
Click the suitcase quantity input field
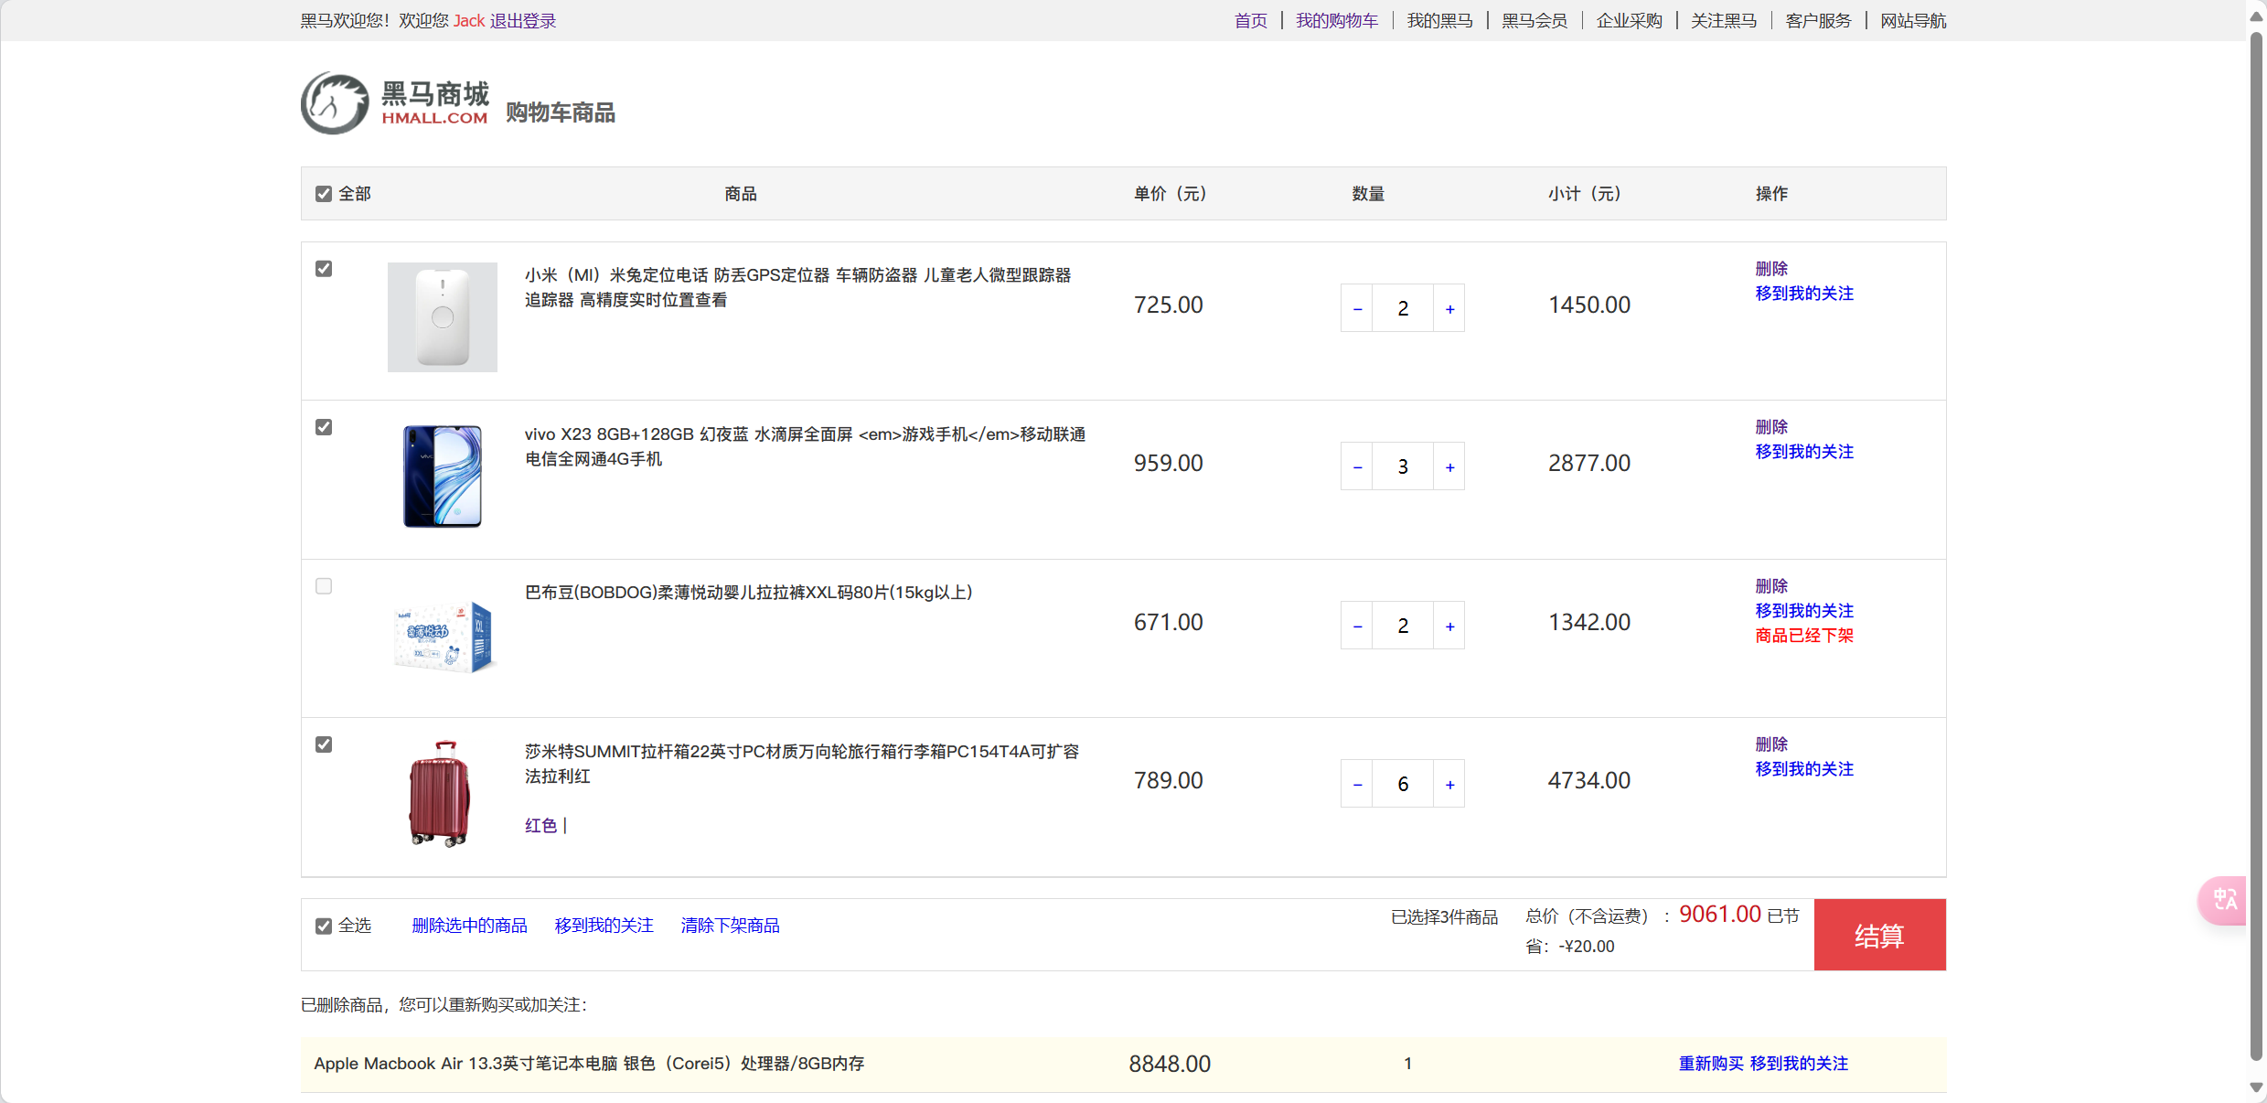pos(1403,784)
